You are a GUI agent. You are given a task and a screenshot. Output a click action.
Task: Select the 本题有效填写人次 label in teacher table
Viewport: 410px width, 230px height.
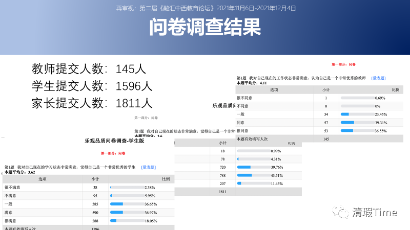(x=252, y=139)
